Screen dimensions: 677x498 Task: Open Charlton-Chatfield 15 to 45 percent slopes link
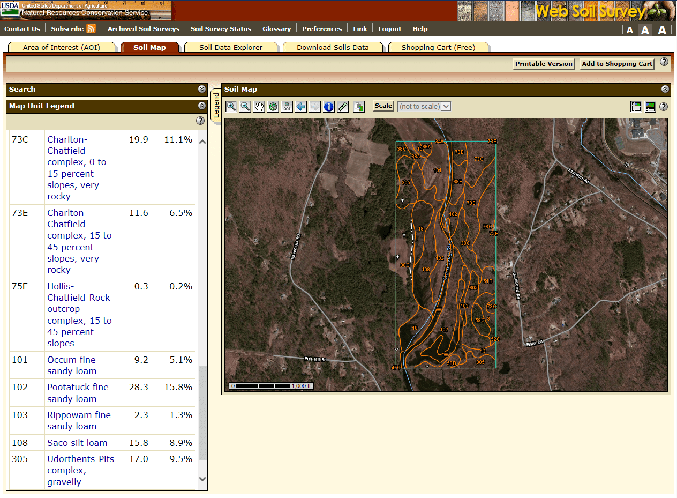pyautogui.click(x=79, y=241)
